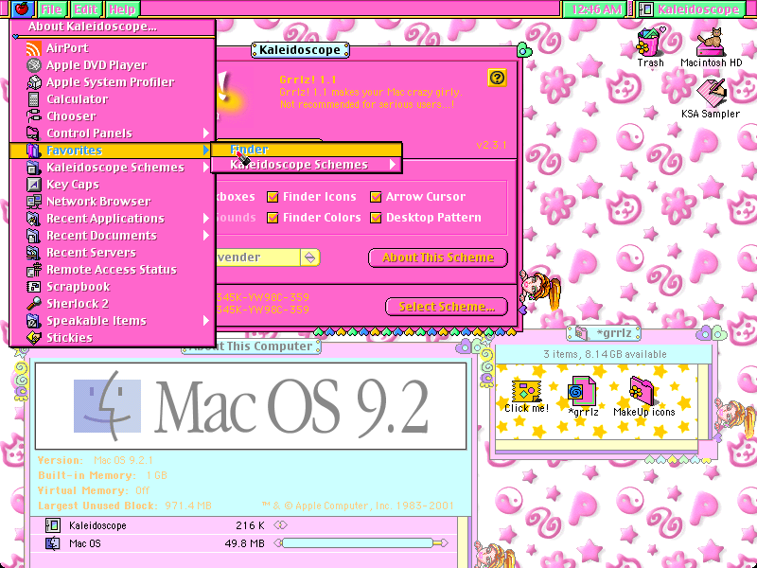This screenshot has height=568, width=757.
Task: Click the Speakable Items menu entry label
Action: point(97,321)
